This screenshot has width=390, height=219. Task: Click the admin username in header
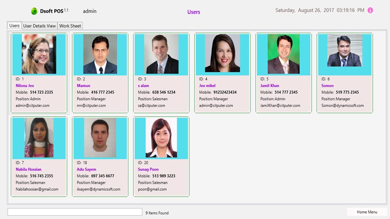tap(90, 11)
